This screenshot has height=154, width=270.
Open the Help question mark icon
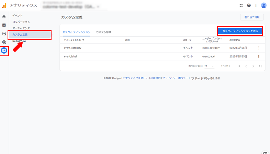coord(249,5)
